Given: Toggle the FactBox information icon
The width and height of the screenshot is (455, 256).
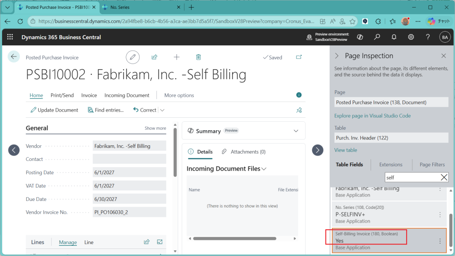Looking at the screenshot, I should coord(299,95).
